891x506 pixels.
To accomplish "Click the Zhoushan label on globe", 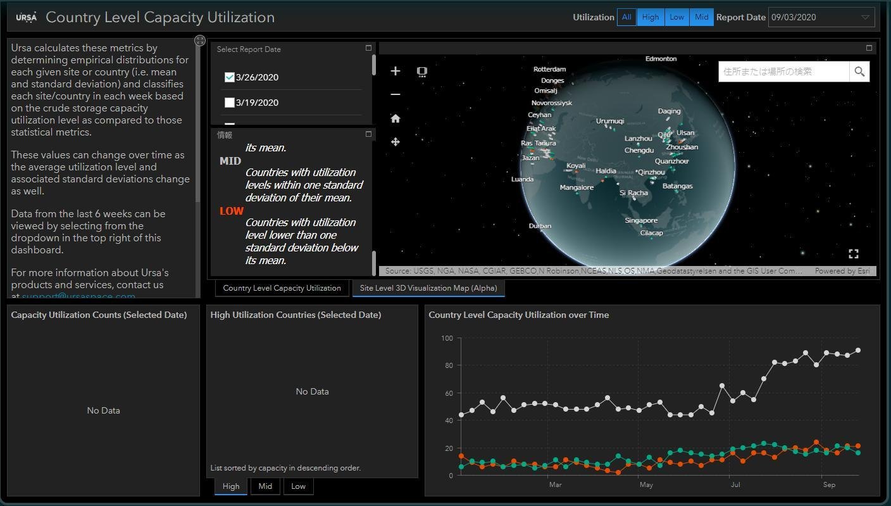I will [x=682, y=147].
